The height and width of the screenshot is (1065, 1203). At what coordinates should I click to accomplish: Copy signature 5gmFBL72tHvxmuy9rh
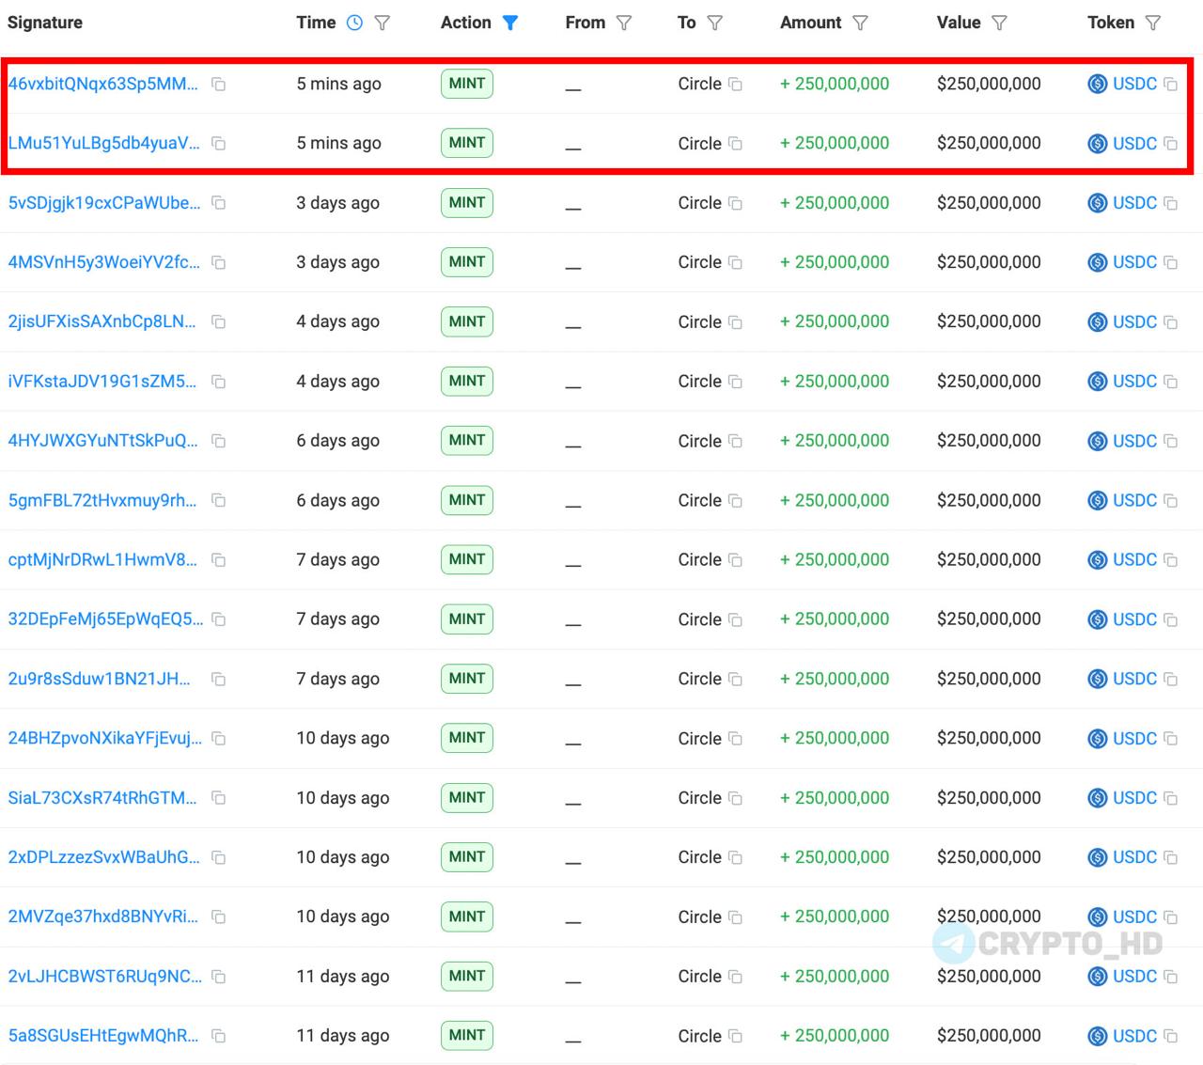[x=218, y=500]
